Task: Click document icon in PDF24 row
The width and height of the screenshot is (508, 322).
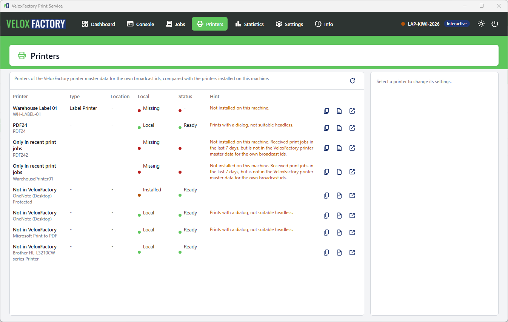Action: pyautogui.click(x=339, y=128)
